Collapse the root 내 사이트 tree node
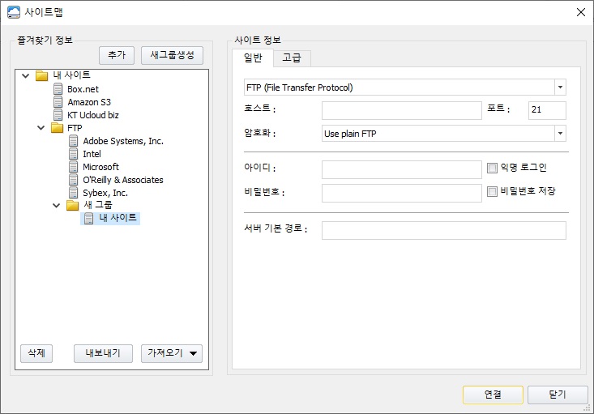 point(26,76)
